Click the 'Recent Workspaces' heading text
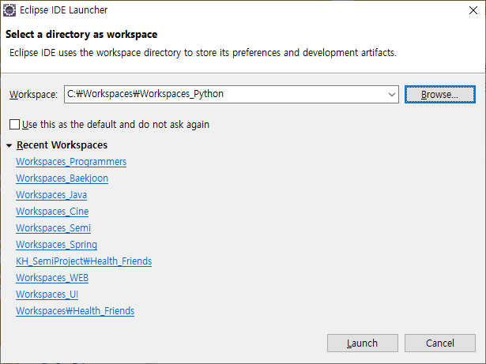Image resolution: width=486 pixels, height=364 pixels. pos(62,145)
